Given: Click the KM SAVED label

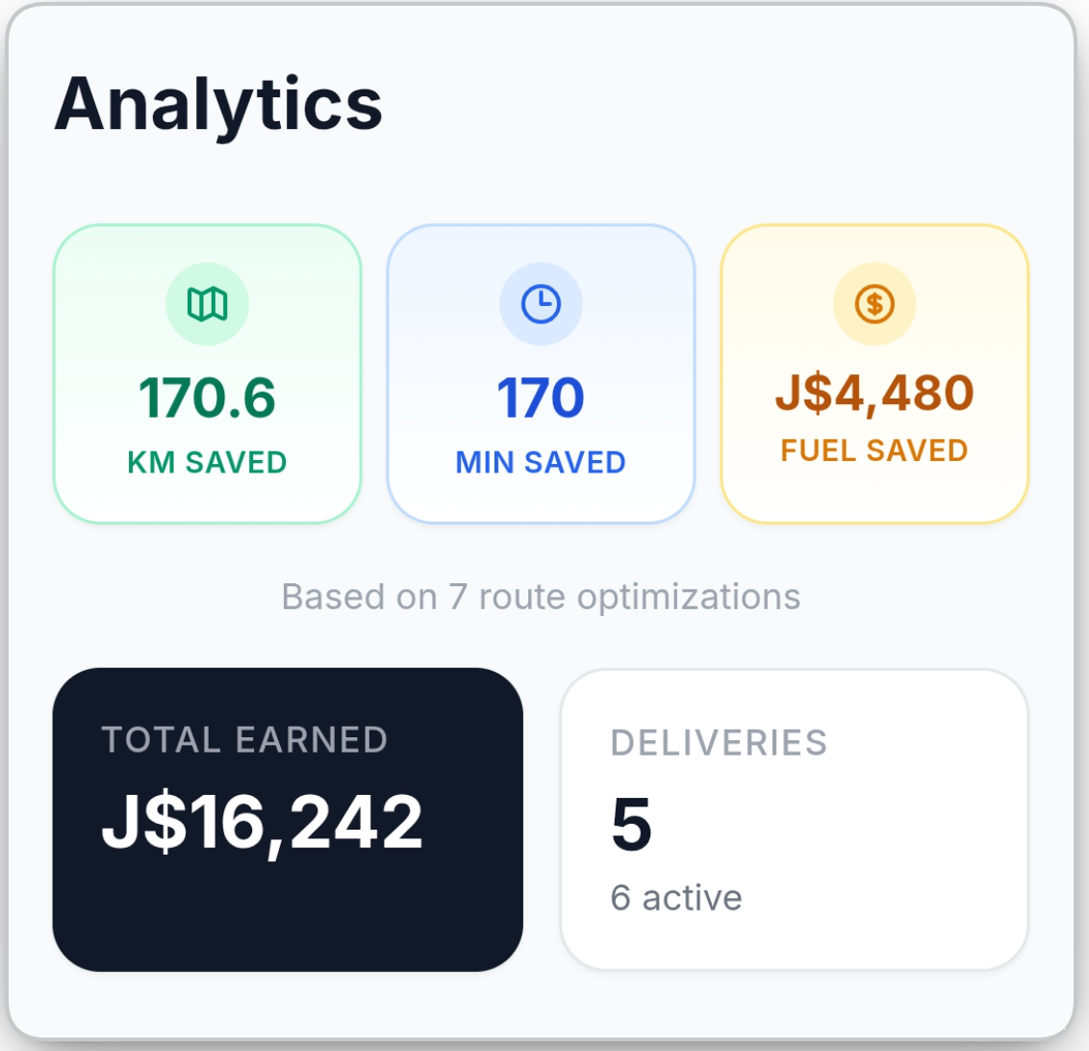Looking at the screenshot, I should point(207,463).
